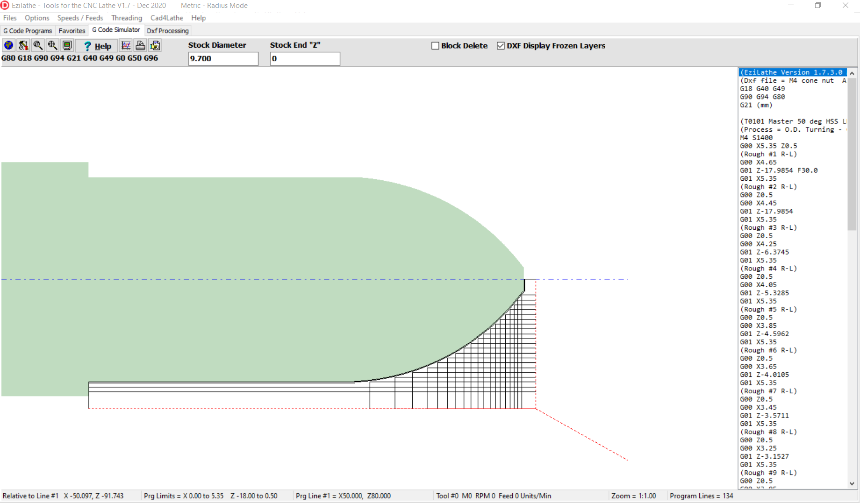Image resolution: width=860 pixels, height=503 pixels.
Task: Switch to the Favorites tab
Action: coord(72,31)
